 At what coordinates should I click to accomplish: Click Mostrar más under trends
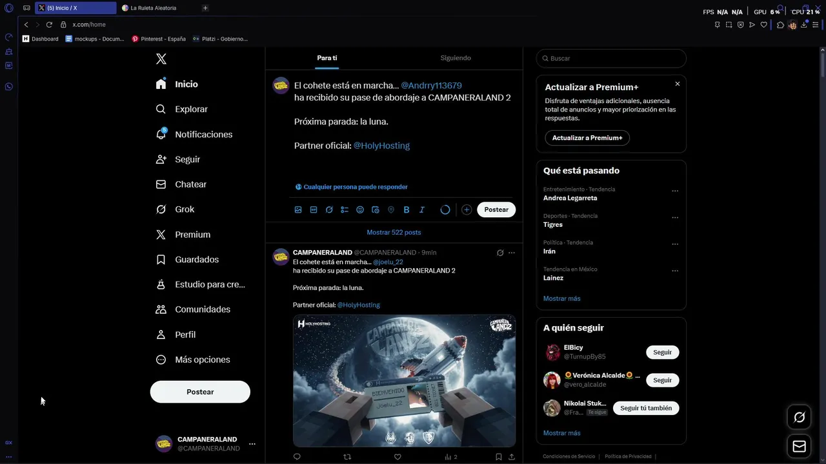[562, 298]
